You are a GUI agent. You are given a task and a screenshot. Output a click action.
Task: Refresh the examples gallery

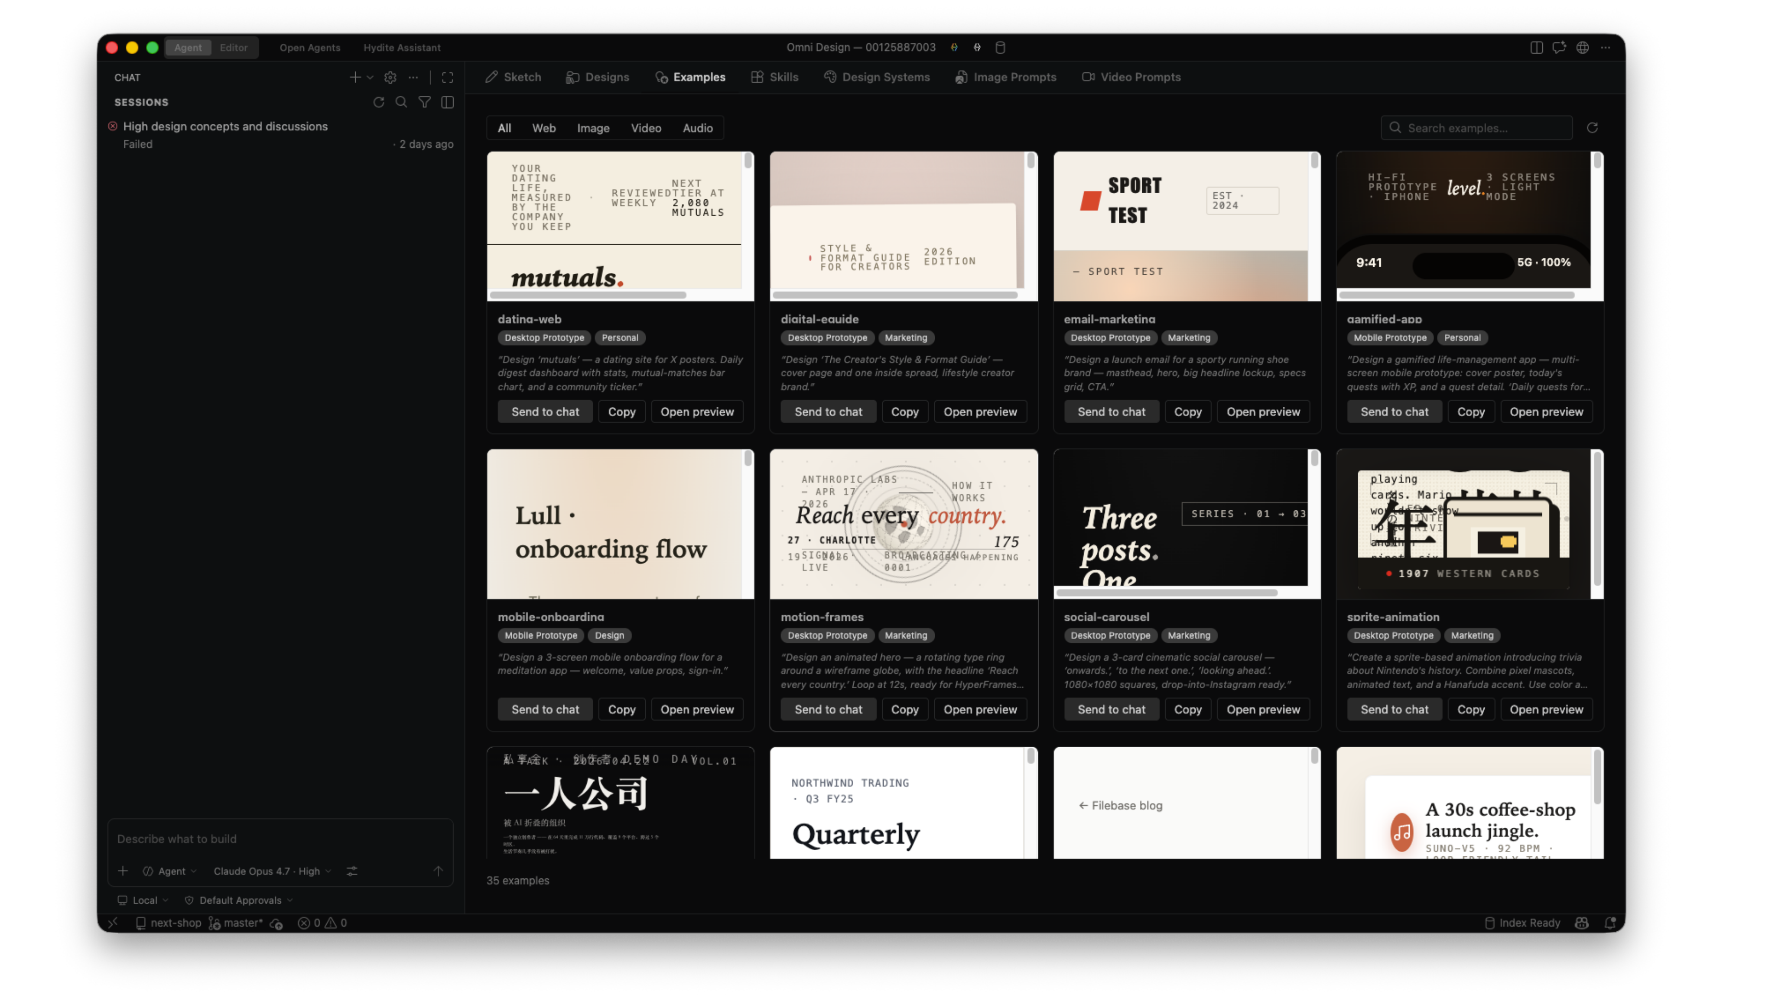point(1592,128)
